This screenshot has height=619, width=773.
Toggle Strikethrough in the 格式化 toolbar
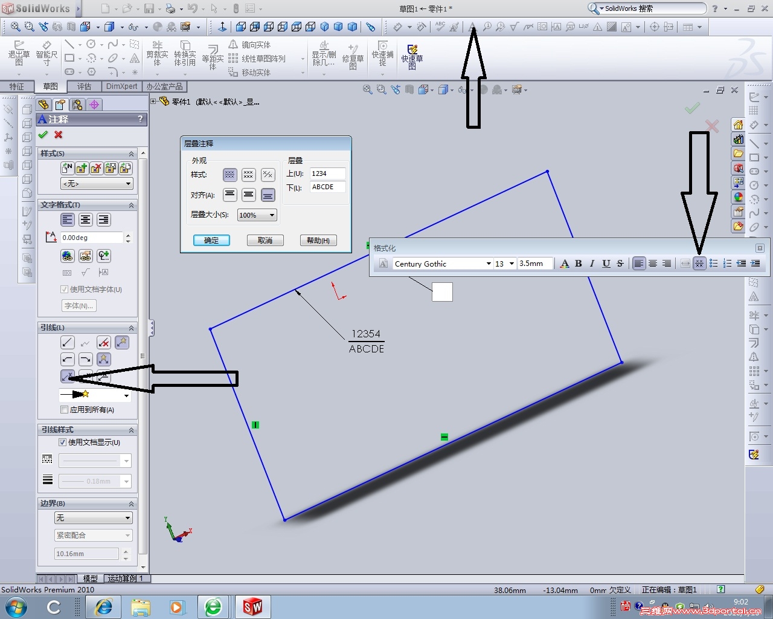[x=620, y=264]
